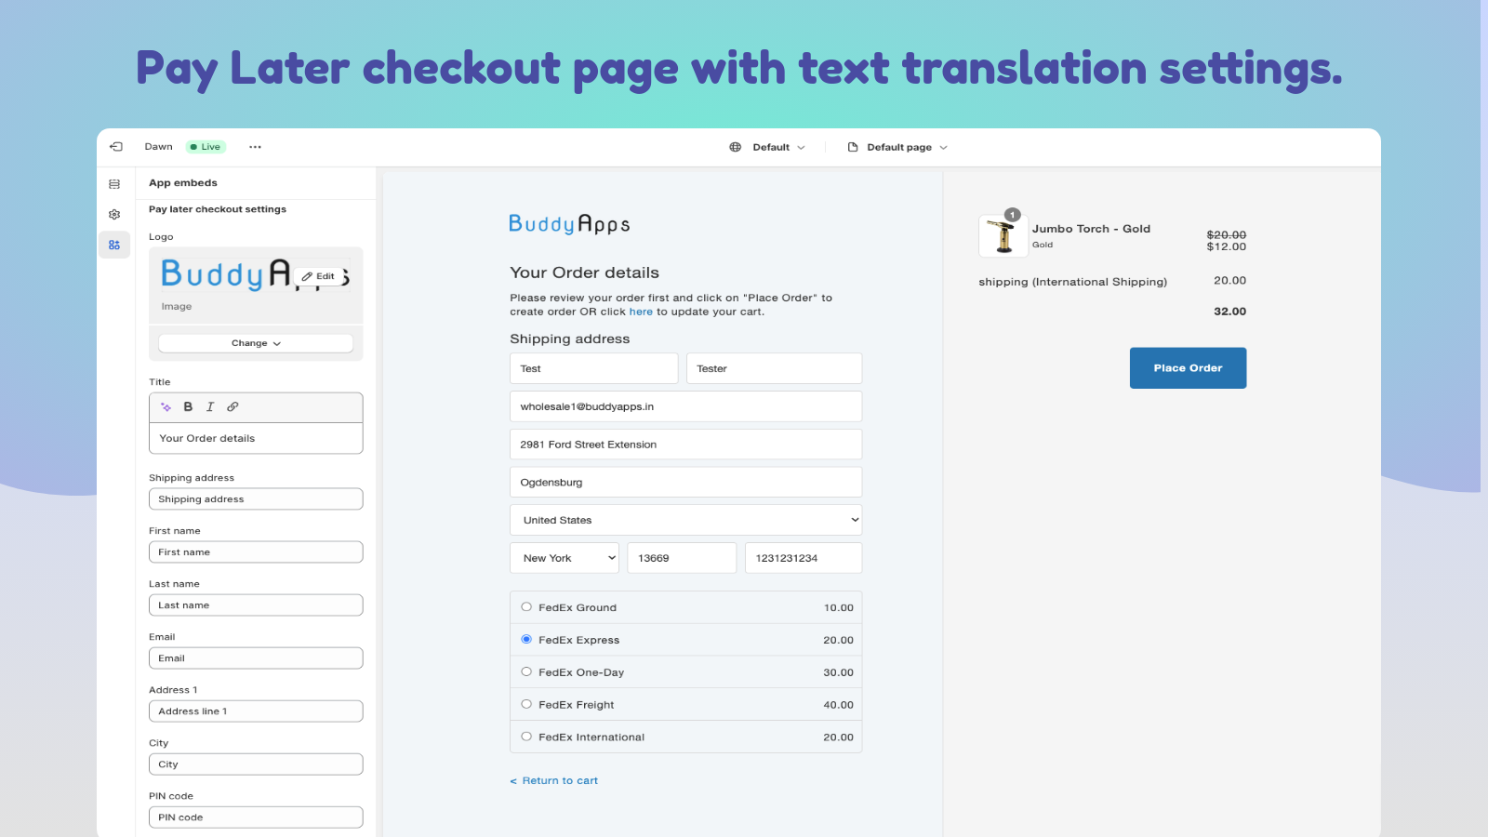
Task: Open the United States country dropdown
Action: coord(685,519)
